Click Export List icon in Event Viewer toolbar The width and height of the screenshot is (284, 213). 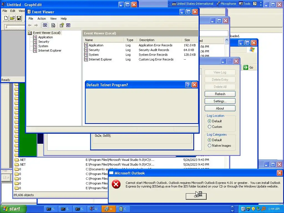53,25
